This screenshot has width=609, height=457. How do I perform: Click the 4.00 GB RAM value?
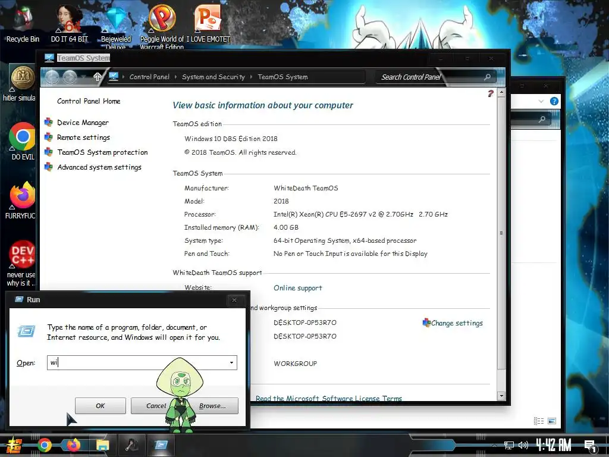pos(286,227)
